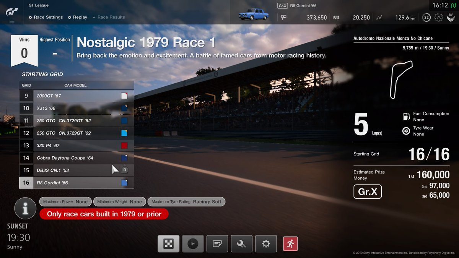Click the R badge on the DB3S CN.1 '53 row
Screen dimensions: 459x258
click(x=124, y=170)
